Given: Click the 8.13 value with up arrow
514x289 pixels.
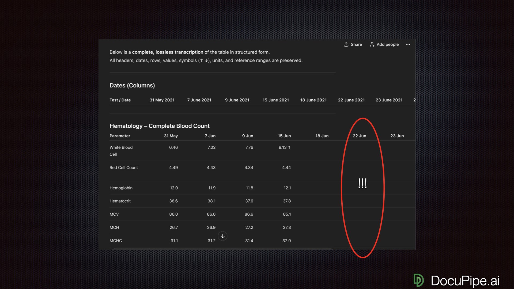Looking at the screenshot, I should pos(284,147).
